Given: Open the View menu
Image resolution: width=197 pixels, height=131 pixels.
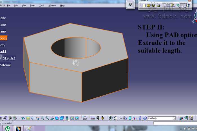Looking at the screenshot, I should (24, 6).
